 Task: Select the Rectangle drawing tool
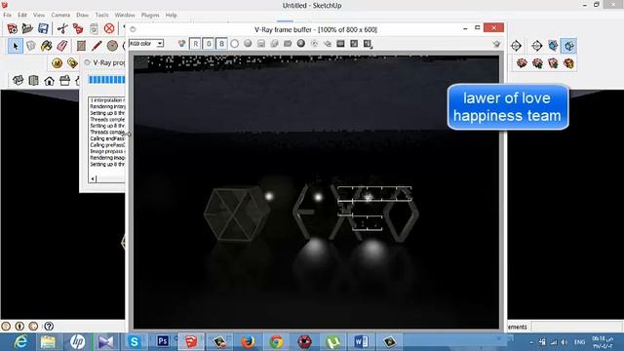pyautogui.click(x=81, y=46)
